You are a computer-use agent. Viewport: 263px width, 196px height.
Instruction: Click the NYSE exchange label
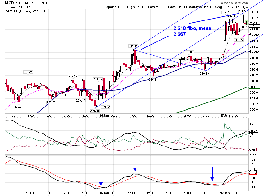point(46,3)
